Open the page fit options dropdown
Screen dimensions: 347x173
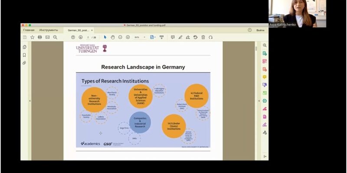tap(153, 37)
